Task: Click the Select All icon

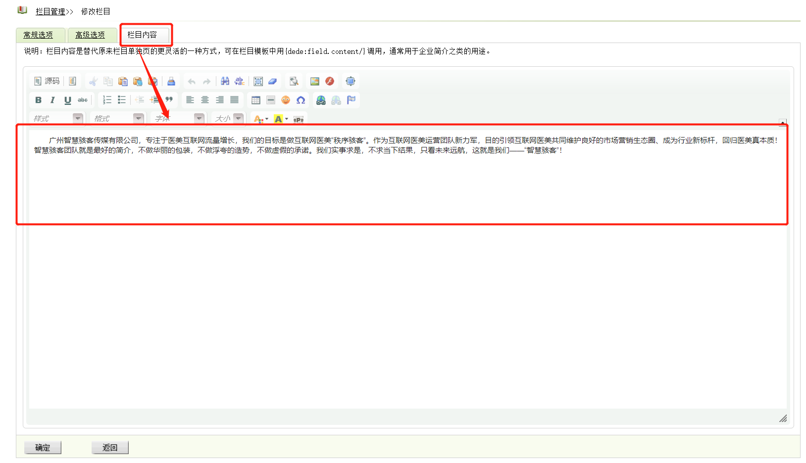Action: pos(258,81)
